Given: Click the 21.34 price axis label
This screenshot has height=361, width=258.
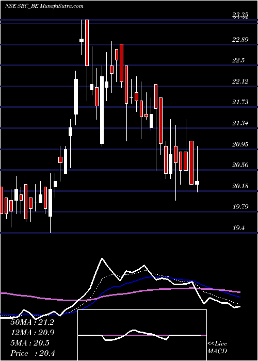Looking at the screenshot, I should [240, 123].
